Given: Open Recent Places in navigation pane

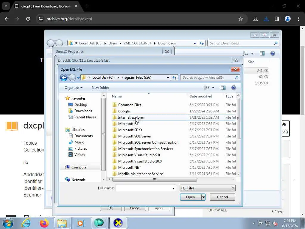Looking at the screenshot, I should (x=85, y=117).
